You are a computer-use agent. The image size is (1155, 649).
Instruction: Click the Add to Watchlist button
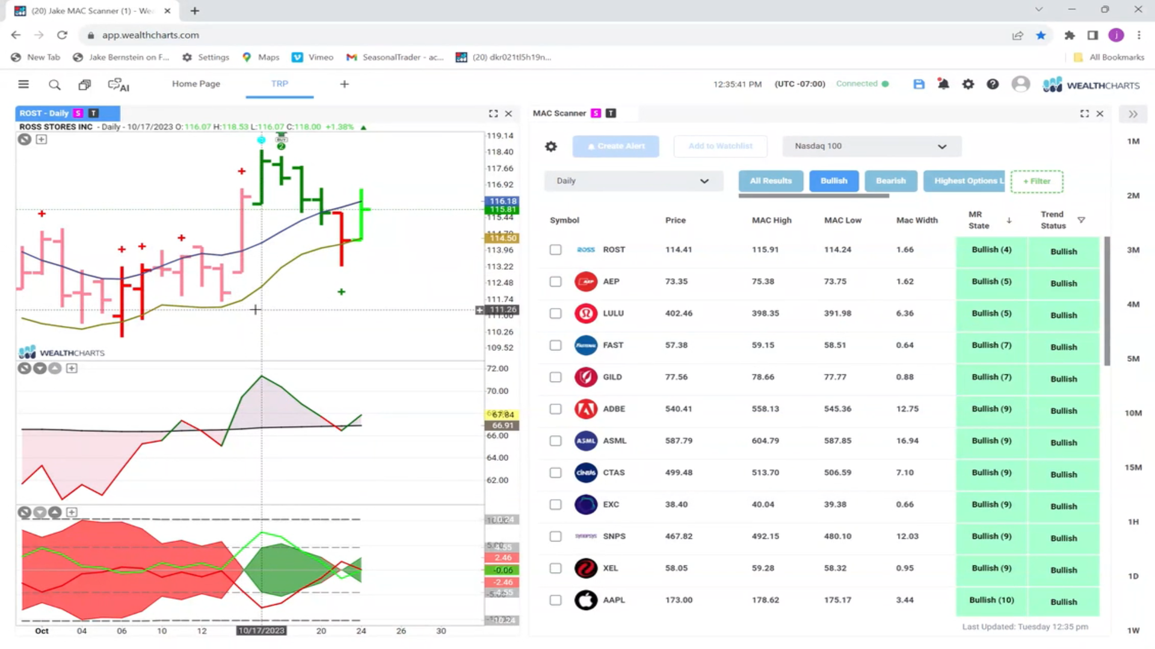click(721, 146)
